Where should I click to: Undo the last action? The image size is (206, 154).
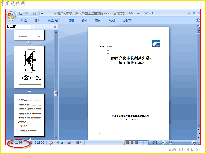click(x=26, y=14)
